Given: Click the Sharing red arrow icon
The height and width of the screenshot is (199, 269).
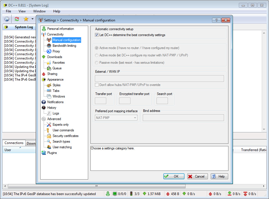Looking at the screenshot, I should [x=44, y=74].
